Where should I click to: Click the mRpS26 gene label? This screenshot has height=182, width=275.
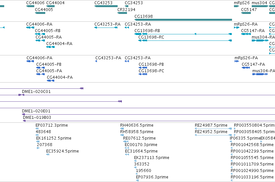[x=242, y=3]
